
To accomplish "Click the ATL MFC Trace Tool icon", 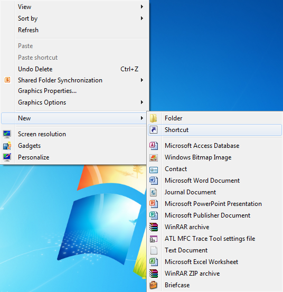I will coord(154,239).
